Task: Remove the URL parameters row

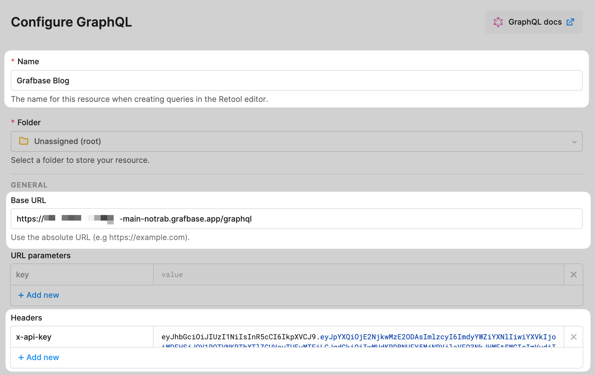Action: click(x=574, y=275)
